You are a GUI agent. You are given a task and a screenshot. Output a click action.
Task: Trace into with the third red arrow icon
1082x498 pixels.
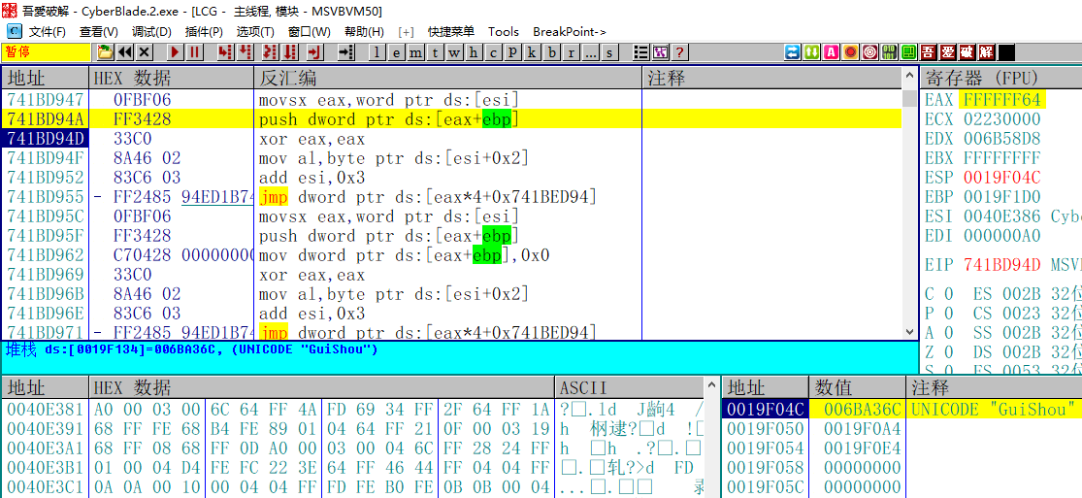(271, 52)
